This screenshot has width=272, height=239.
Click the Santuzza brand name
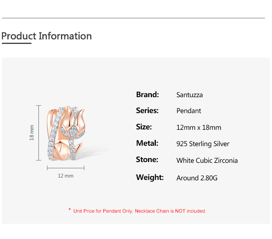tap(190, 95)
